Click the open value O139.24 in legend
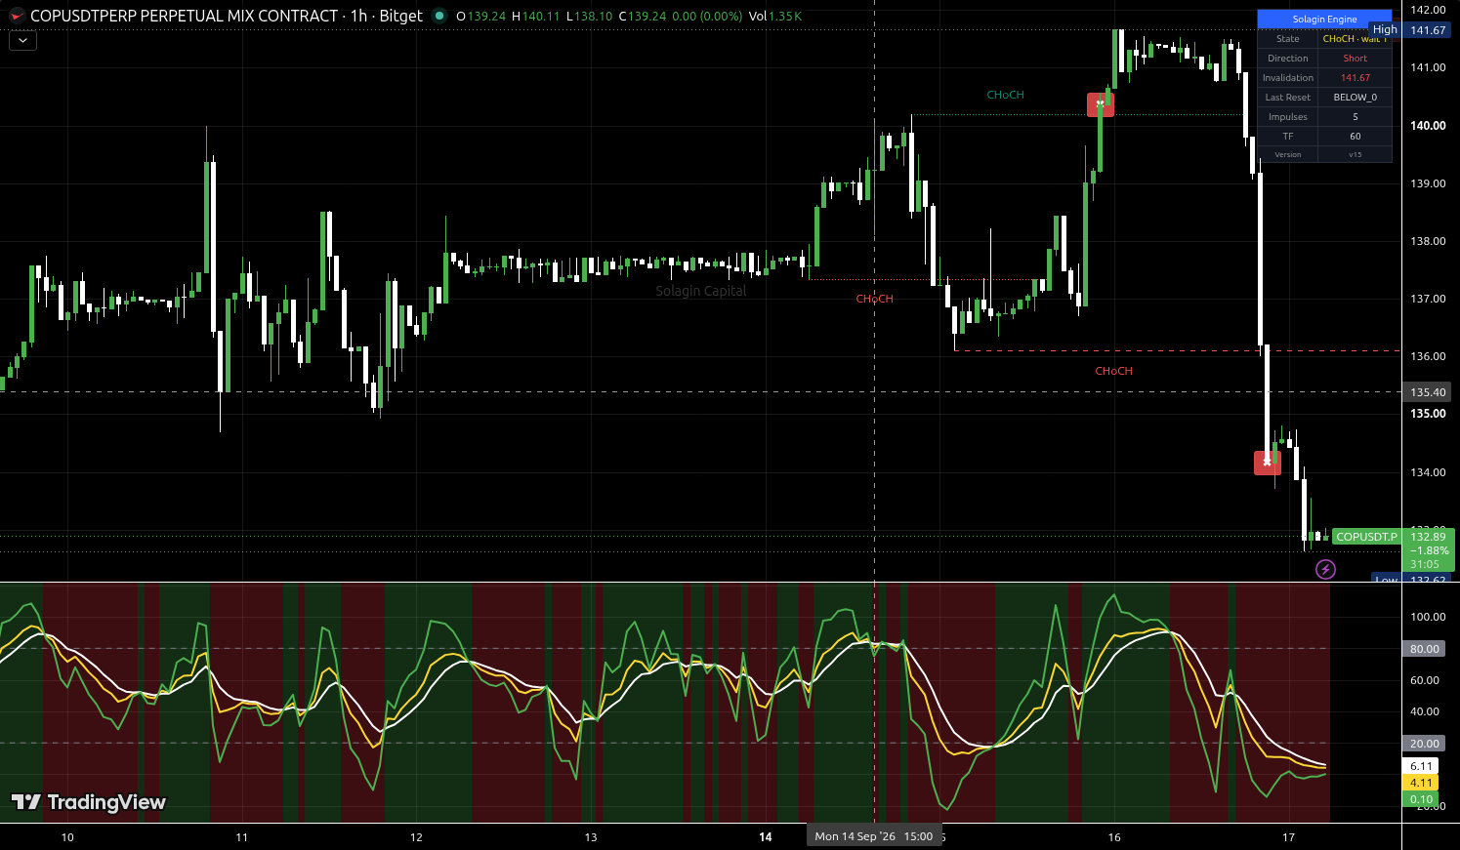This screenshot has height=850, width=1460. pyautogui.click(x=480, y=17)
